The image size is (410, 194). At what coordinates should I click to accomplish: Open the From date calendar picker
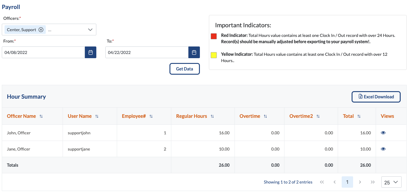[90, 52]
